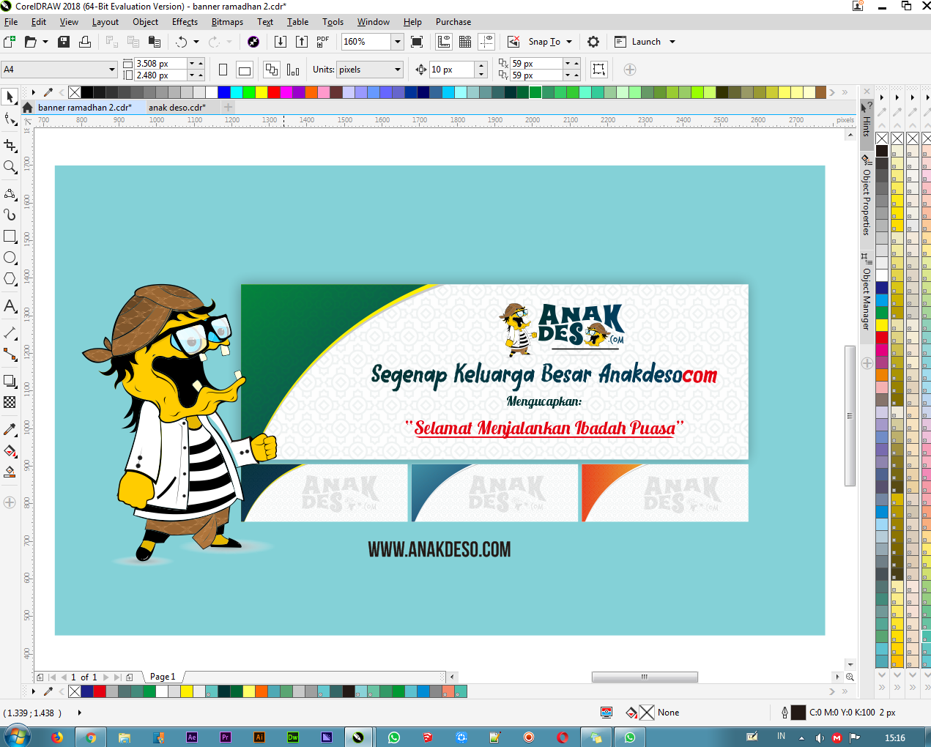Click the horizontal scrollbar thumb
This screenshot has width=931, height=747.
645,677
